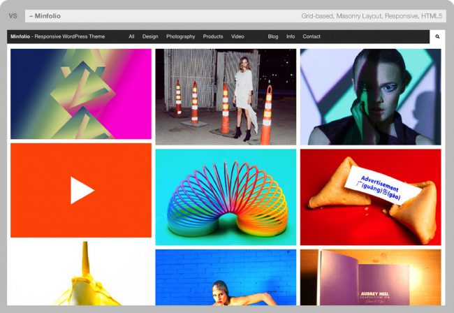
Task: Open the geometric gradient artwork thumbnail
Action: (81, 94)
